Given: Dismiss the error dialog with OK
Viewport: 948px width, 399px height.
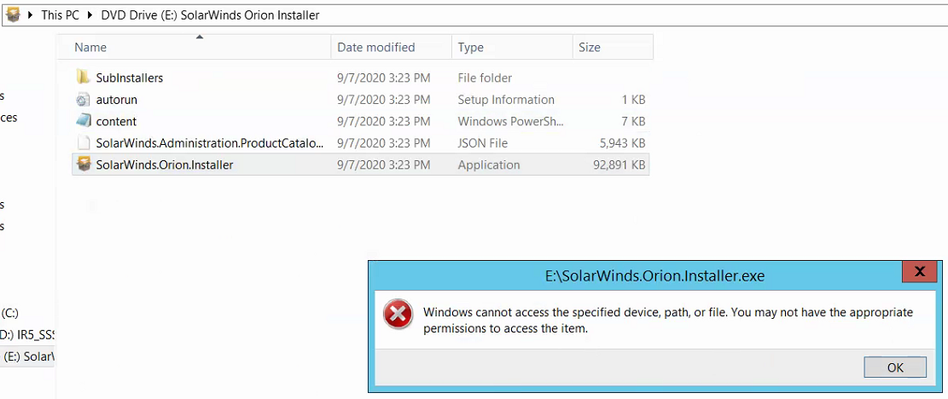Looking at the screenshot, I should coord(895,367).
